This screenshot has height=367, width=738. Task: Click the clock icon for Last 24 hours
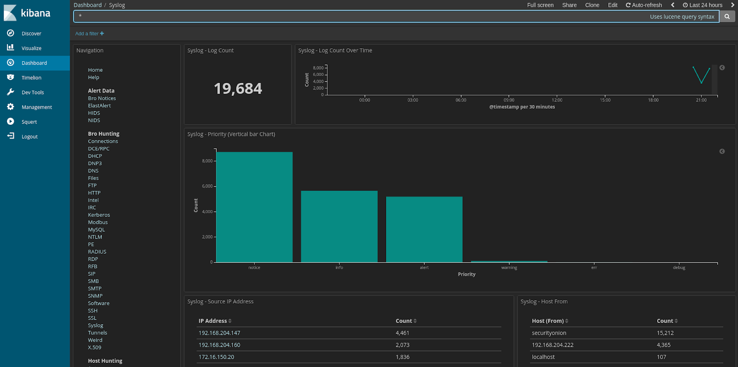(685, 5)
